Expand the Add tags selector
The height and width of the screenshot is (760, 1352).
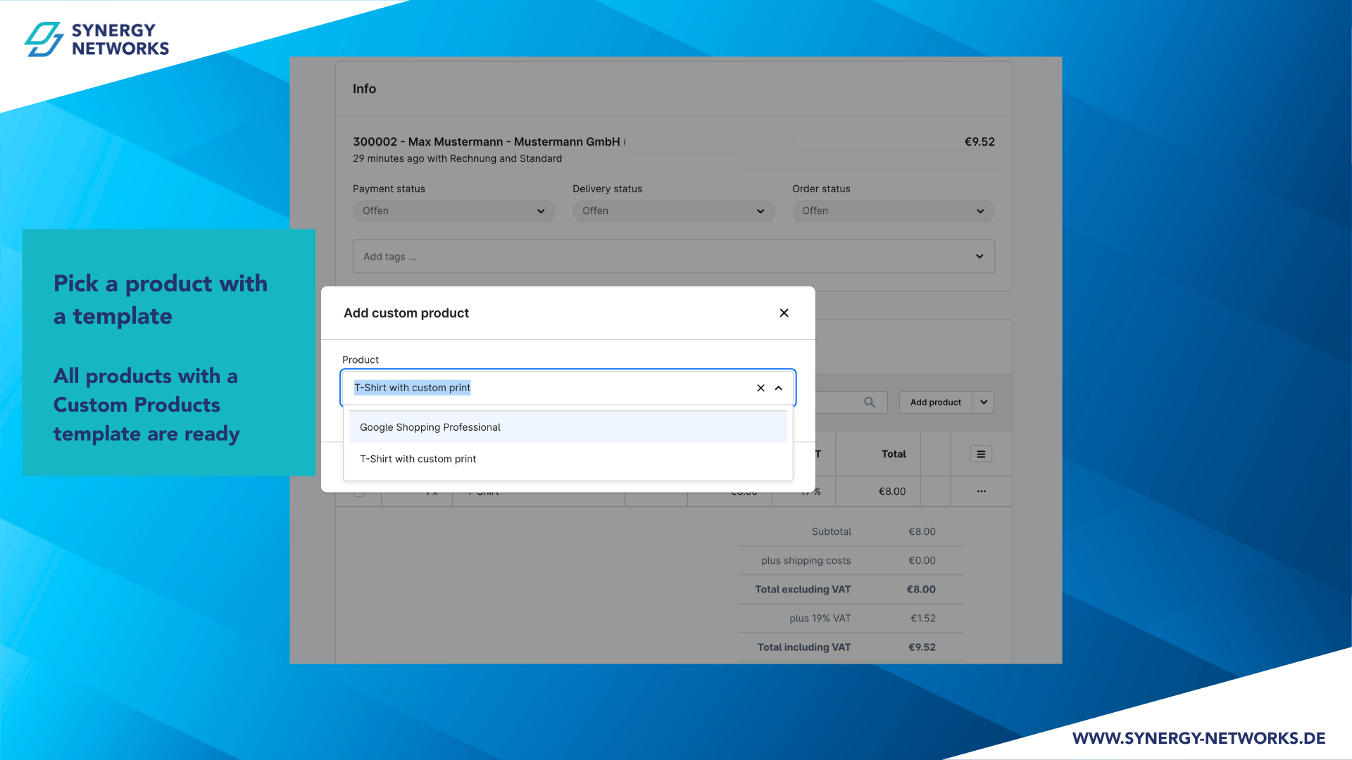pos(674,256)
